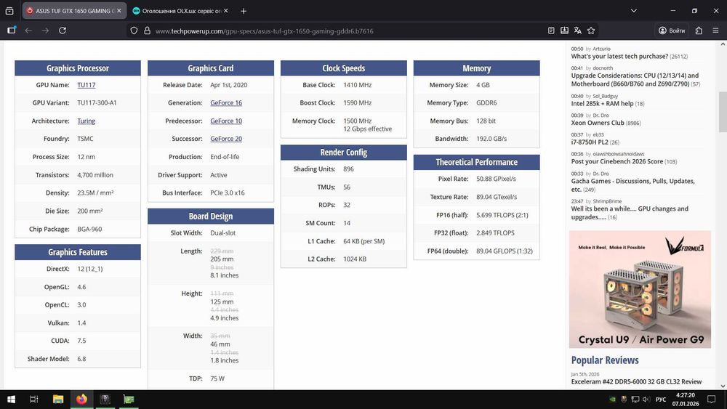727x409 pixels.
Task: Open the network tray icon
Action: click(635, 400)
